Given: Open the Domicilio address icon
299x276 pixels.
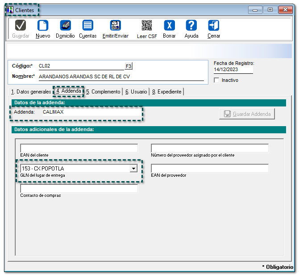Looking at the screenshot, I should (x=65, y=26).
